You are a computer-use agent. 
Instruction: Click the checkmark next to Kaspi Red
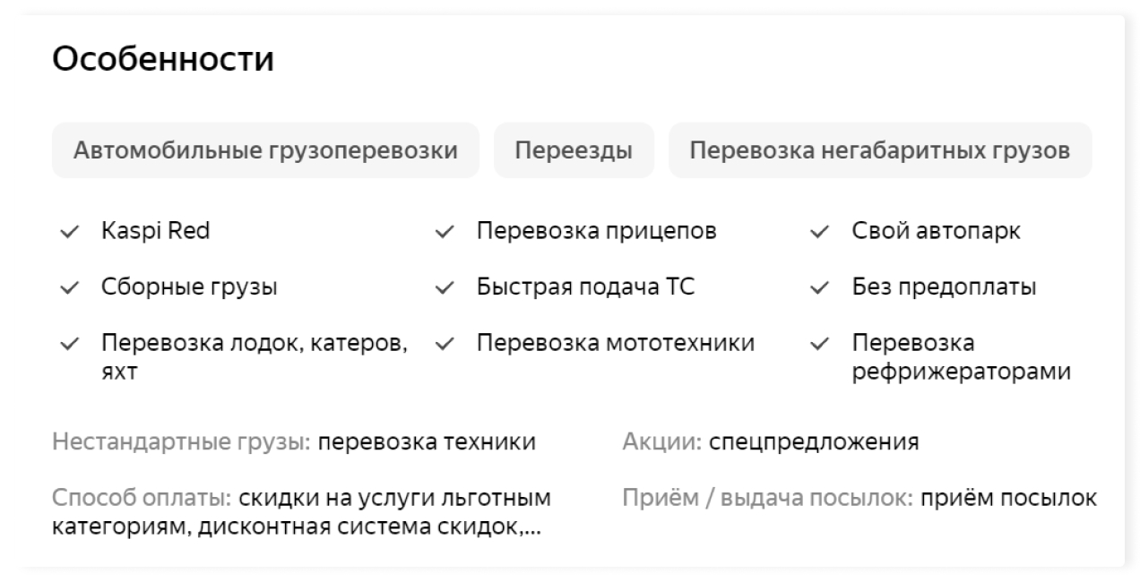(68, 233)
